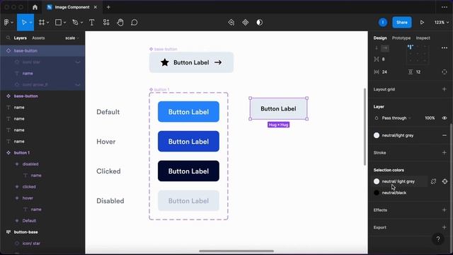Present prototype with the Play icon
The image size is (453, 255).
[x=422, y=22]
